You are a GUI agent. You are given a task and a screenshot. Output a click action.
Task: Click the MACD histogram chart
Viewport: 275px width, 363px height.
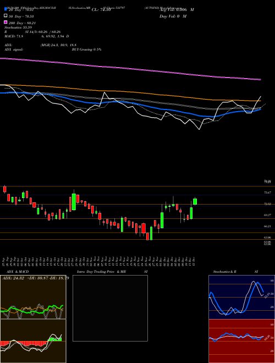tap(33, 341)
